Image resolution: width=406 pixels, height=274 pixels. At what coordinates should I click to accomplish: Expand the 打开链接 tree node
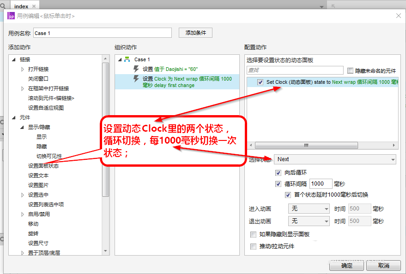point(23,69)
